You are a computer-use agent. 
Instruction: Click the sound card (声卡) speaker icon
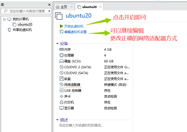click(x=62, y=96)
